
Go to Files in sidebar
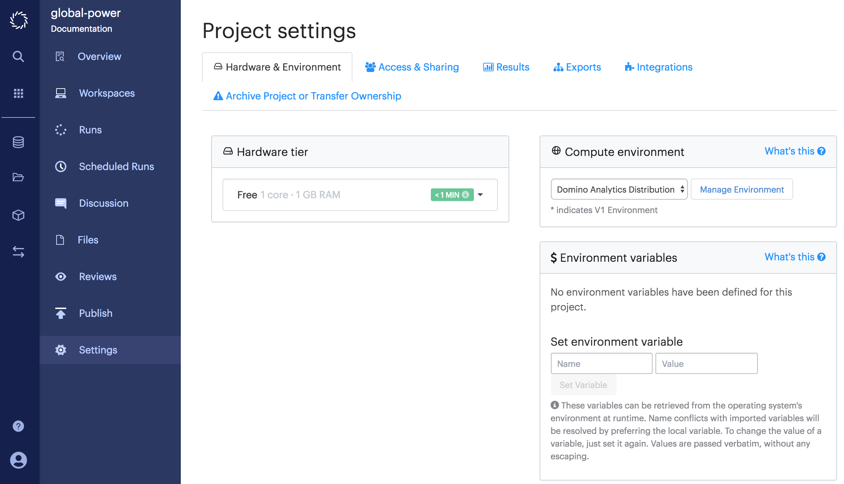click(88, 240)
